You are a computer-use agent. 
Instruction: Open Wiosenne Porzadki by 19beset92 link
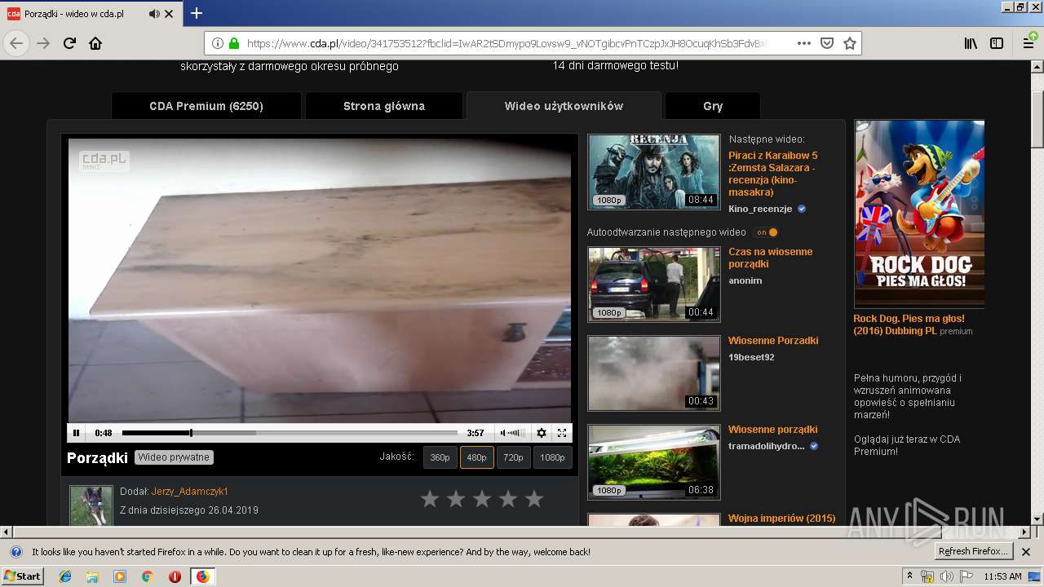[773, 341]
